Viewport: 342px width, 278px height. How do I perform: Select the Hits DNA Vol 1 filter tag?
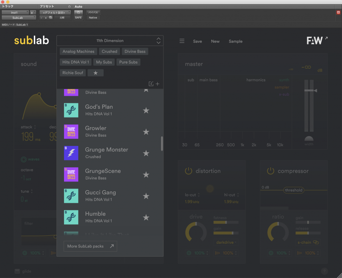tap(76, 62)
